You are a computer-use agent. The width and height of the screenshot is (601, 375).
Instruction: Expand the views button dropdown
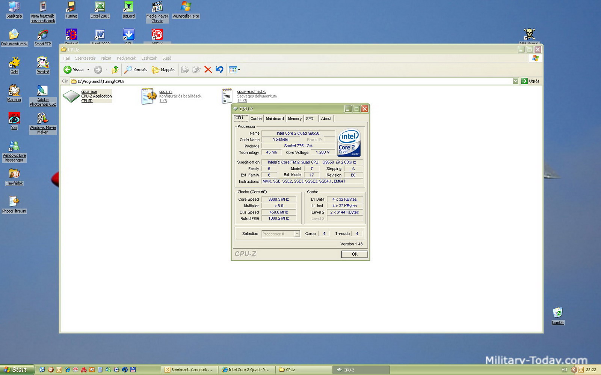pos(239,70)
